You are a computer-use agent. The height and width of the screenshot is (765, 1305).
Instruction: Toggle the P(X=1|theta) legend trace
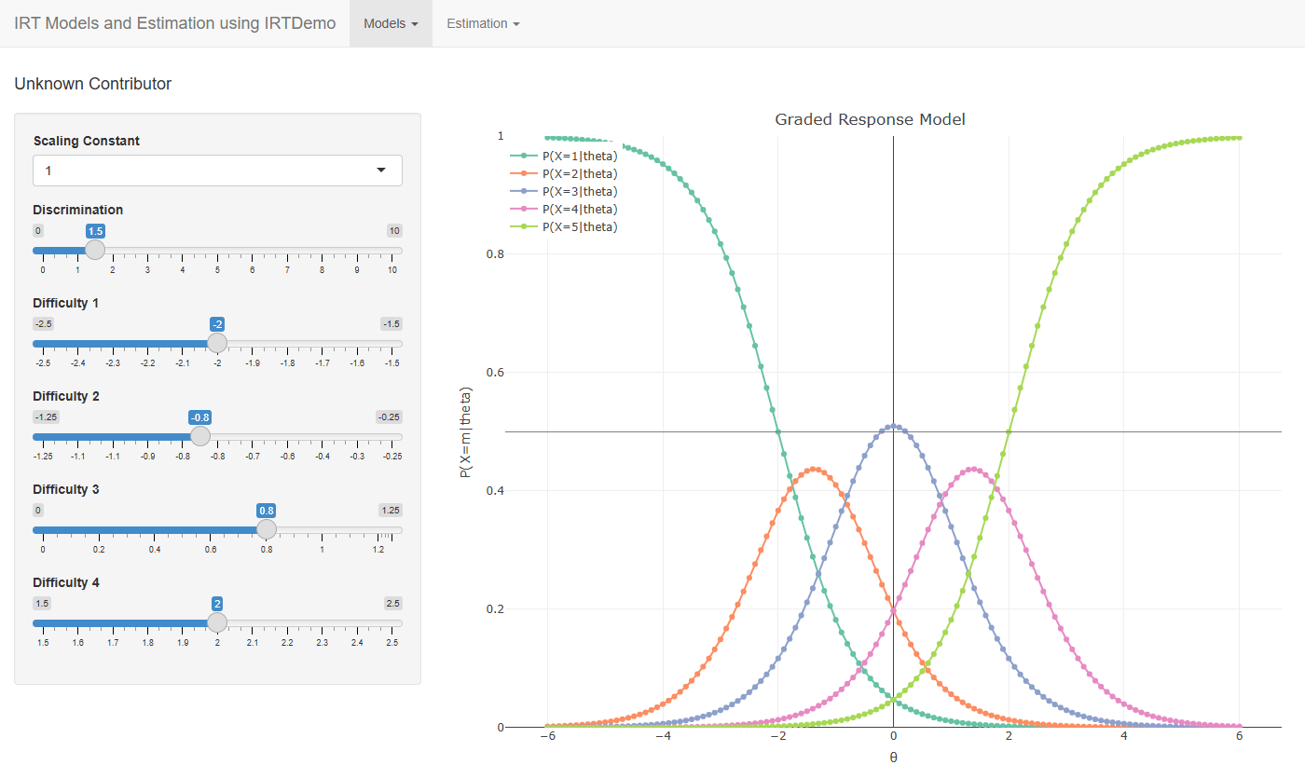tap(564, 157)
